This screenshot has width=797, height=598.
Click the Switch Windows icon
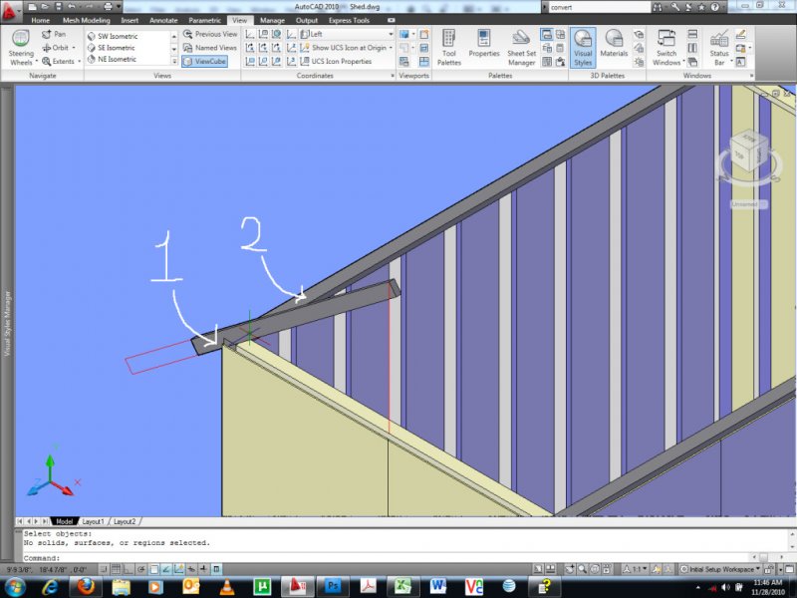tap(665, 38)
